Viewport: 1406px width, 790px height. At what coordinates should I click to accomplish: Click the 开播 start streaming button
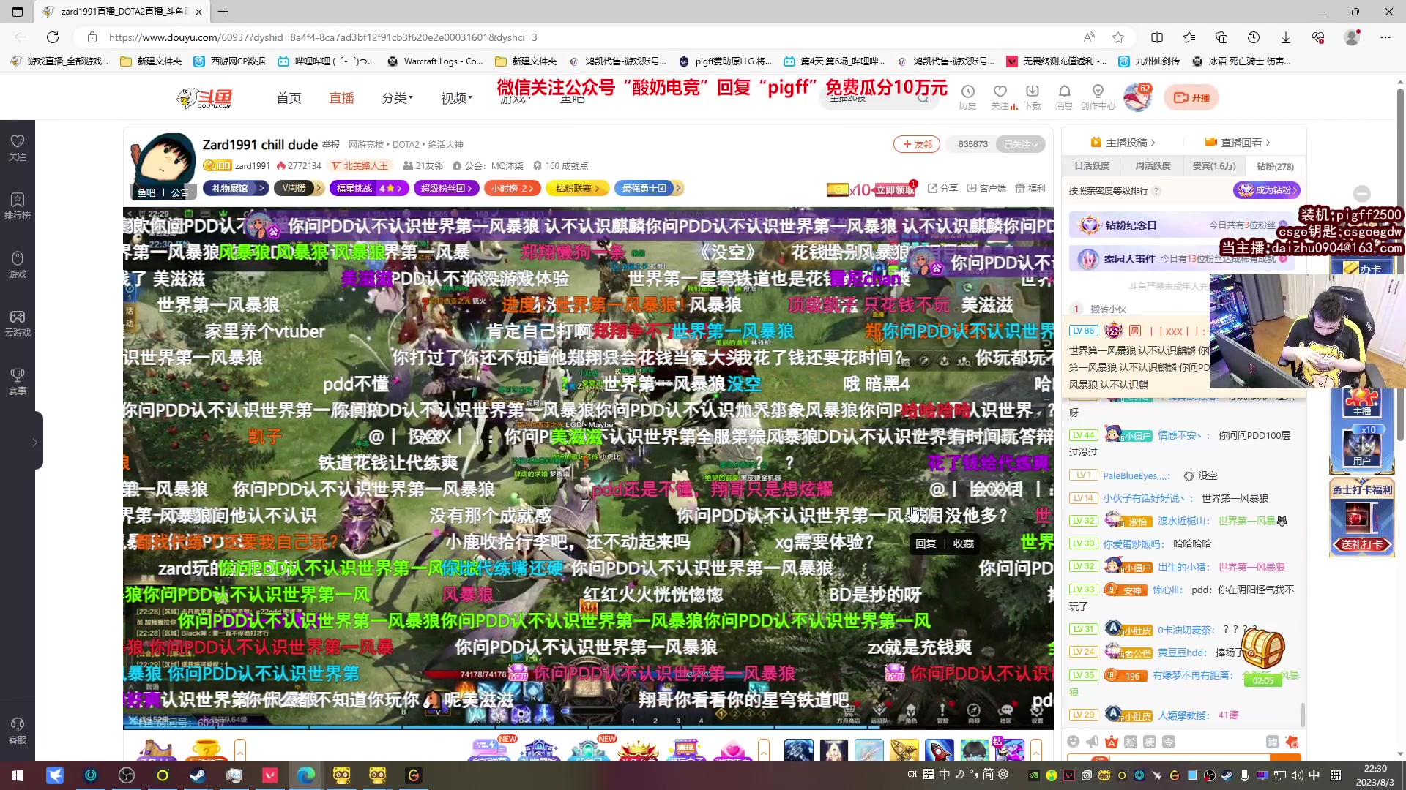[x=1191, y=97]
